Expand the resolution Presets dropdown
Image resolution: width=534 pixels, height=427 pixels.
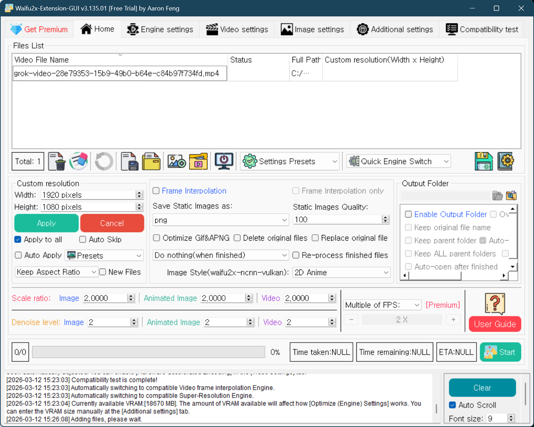point(104,256)
